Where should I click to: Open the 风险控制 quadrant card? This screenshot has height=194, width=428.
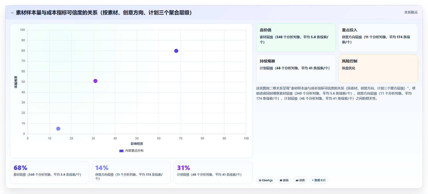(378, 69)
